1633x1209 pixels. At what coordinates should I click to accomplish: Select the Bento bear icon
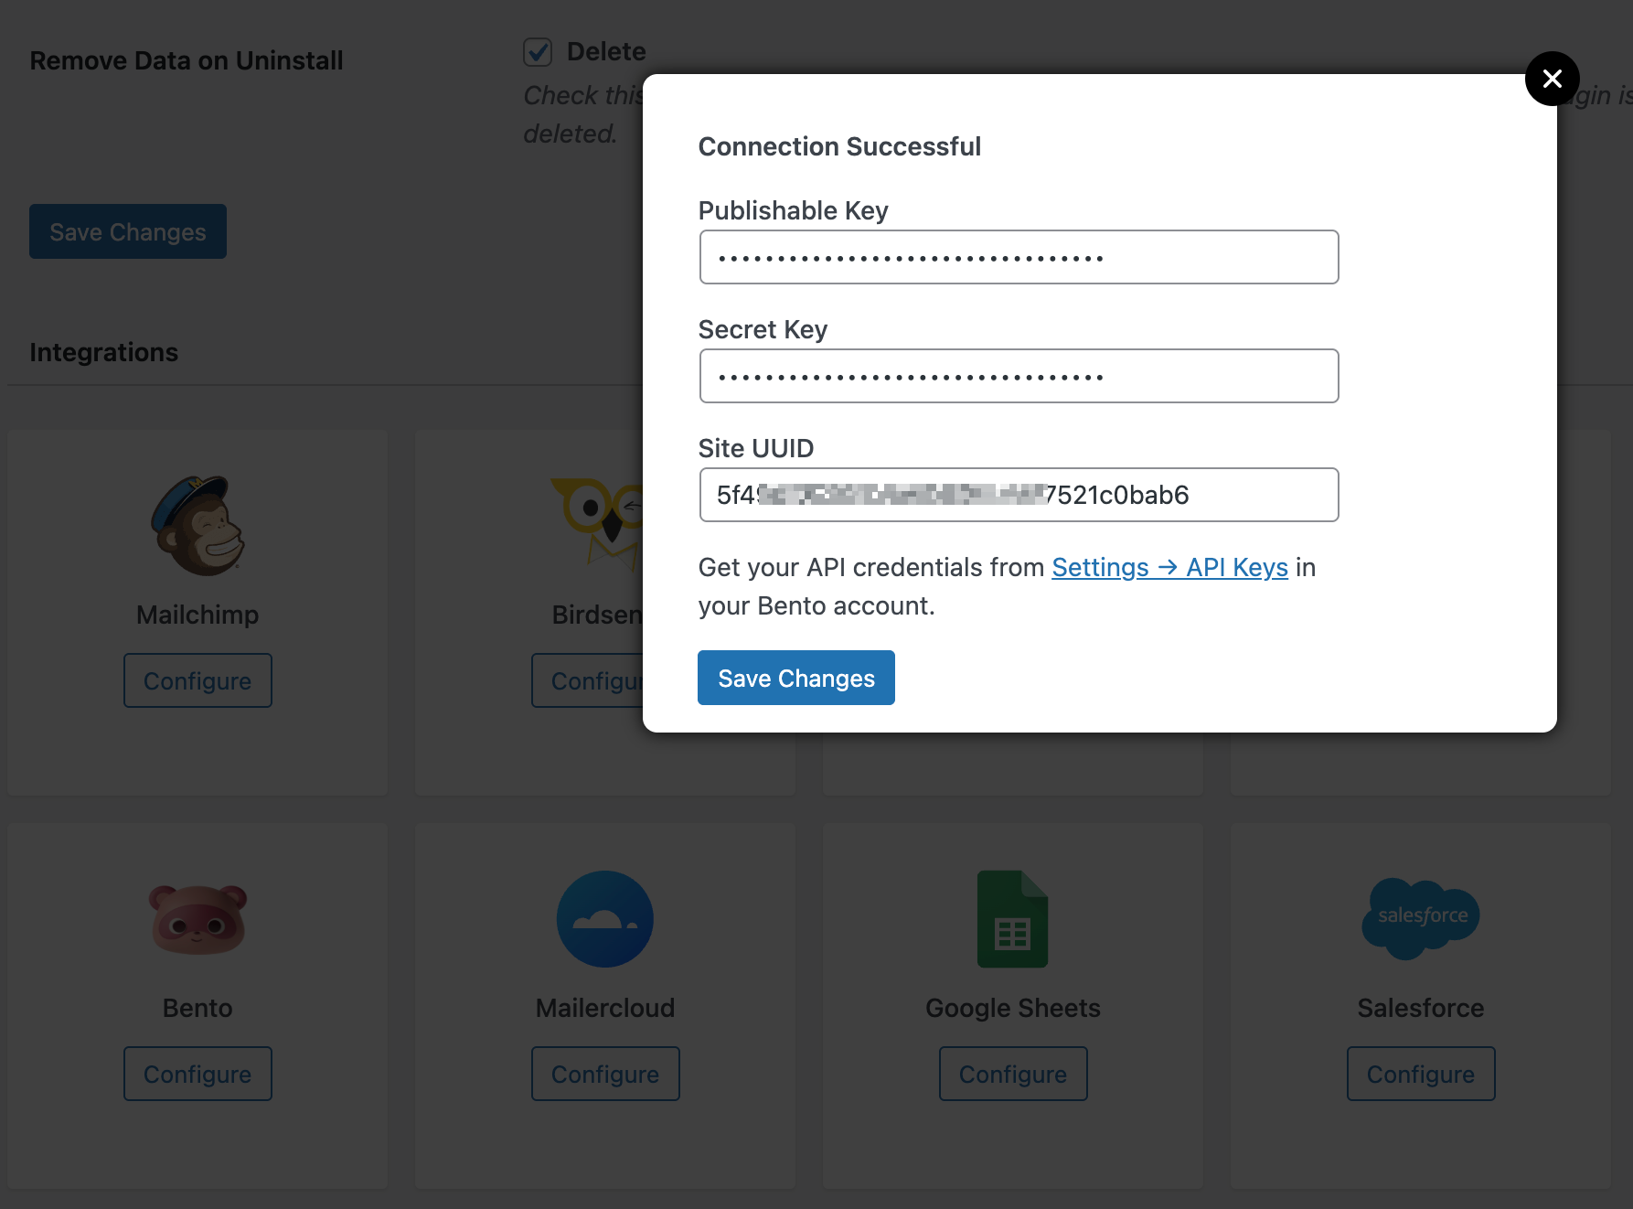pos(197,919)
